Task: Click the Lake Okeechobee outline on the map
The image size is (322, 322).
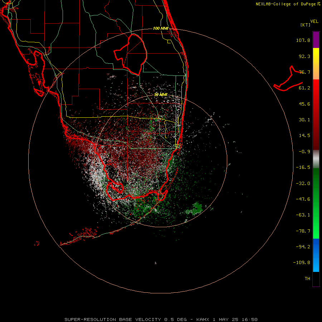Action: click(x=131, y=54)
